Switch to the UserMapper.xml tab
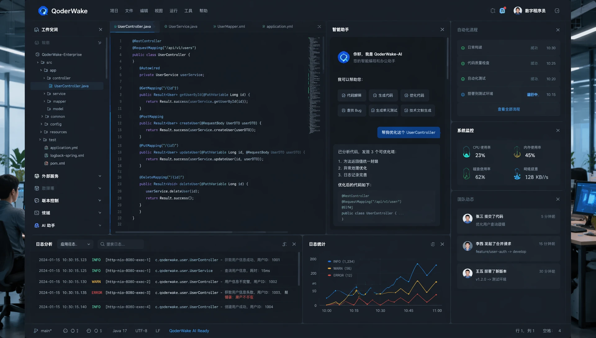This screenshot has width=596, height=338. coord(231,26)
